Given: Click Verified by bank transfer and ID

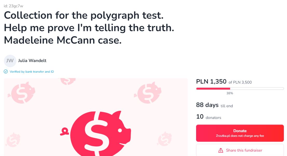Looking at the screenshot, I should (32, 72).
